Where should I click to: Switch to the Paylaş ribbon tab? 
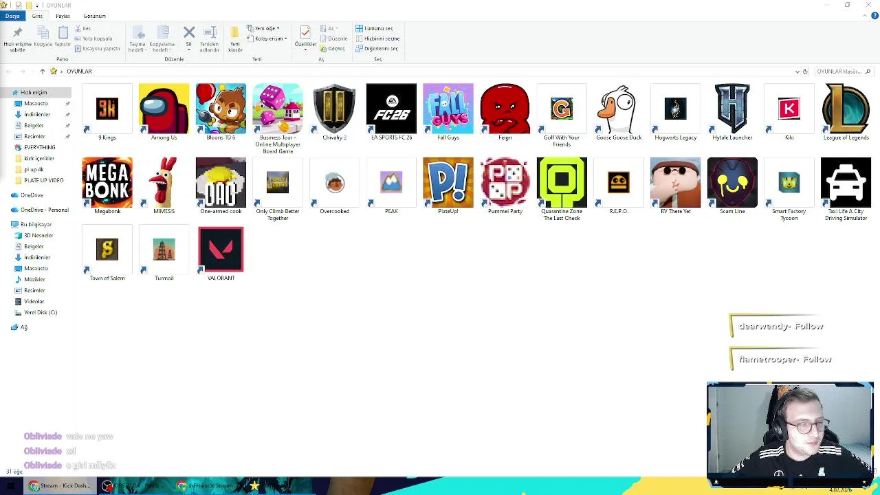point(63,16)
